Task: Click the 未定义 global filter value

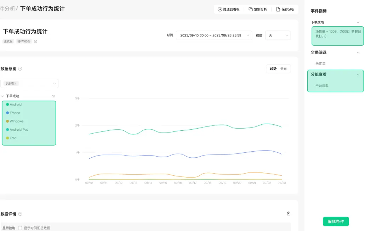Action: pyautogui.click(x=320, y=63)
